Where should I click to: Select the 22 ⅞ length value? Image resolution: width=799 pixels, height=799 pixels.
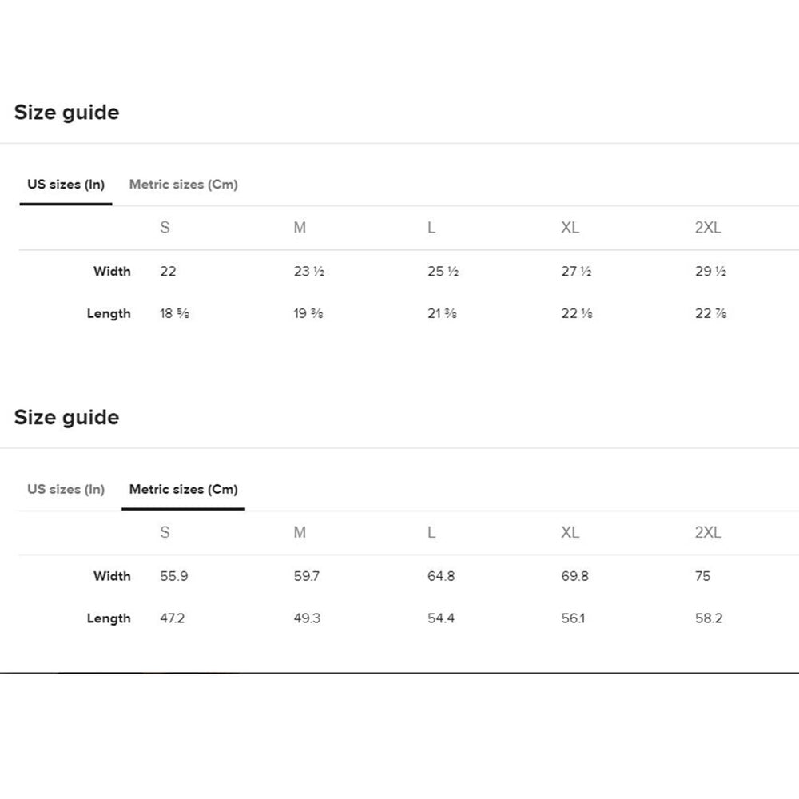pyautogui.click(x=710, y=314)
